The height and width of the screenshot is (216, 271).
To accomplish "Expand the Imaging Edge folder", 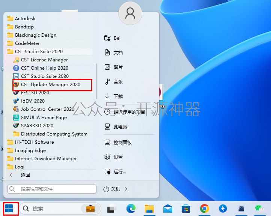I will point(50,150).
